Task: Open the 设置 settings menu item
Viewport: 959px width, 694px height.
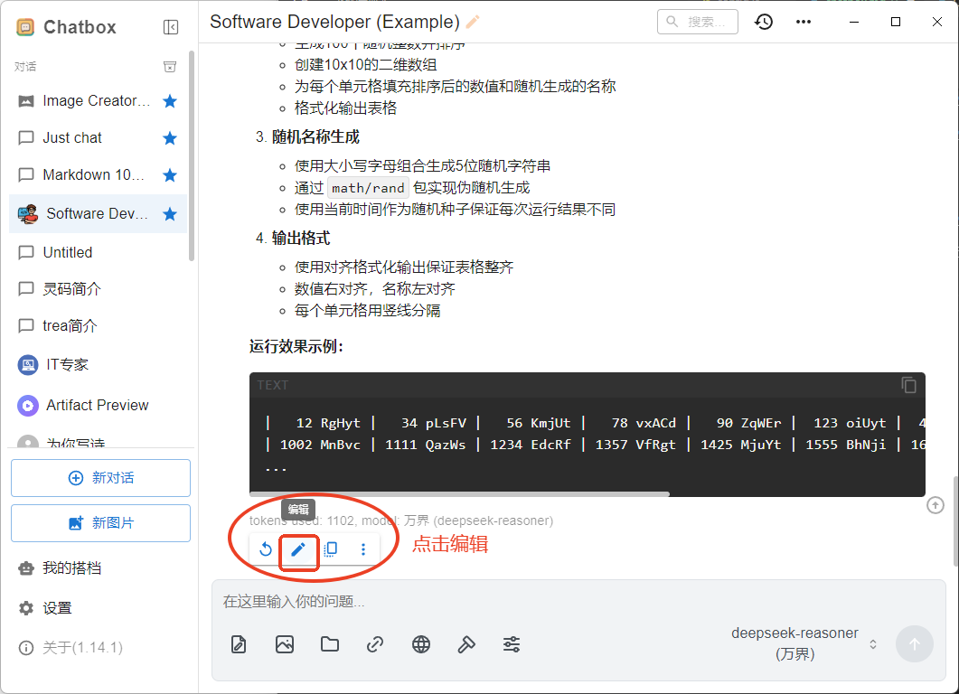Action: point(58,608)
